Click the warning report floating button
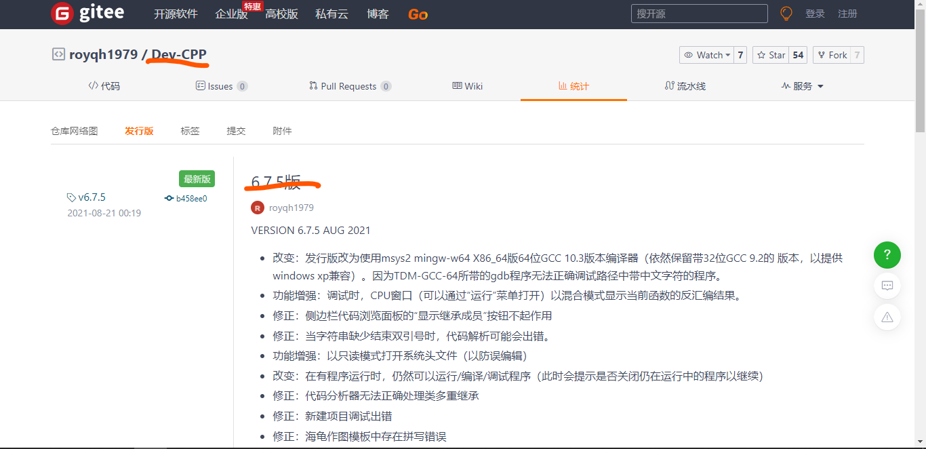Screen dimensions: 926x449 (887, 317)
